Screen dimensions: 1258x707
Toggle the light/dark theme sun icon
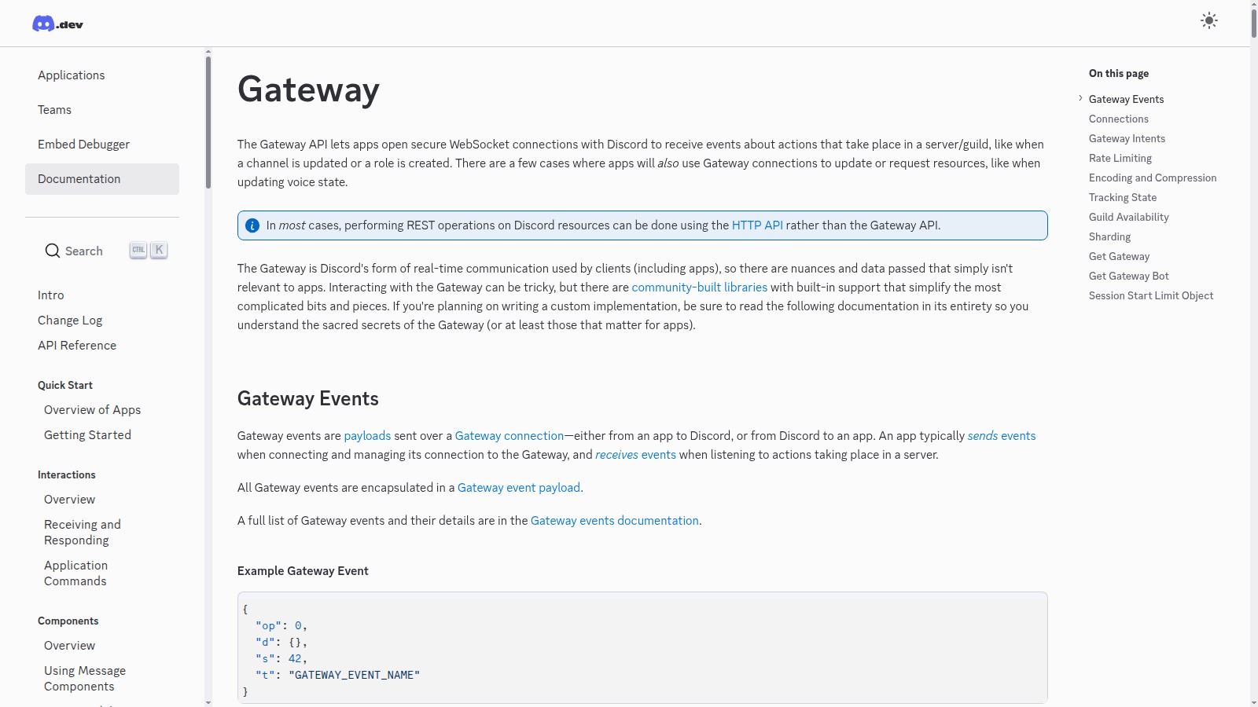pos(1208,21)
